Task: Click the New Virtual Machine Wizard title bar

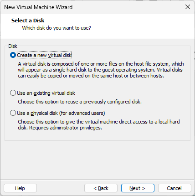Action: (91, 7)
